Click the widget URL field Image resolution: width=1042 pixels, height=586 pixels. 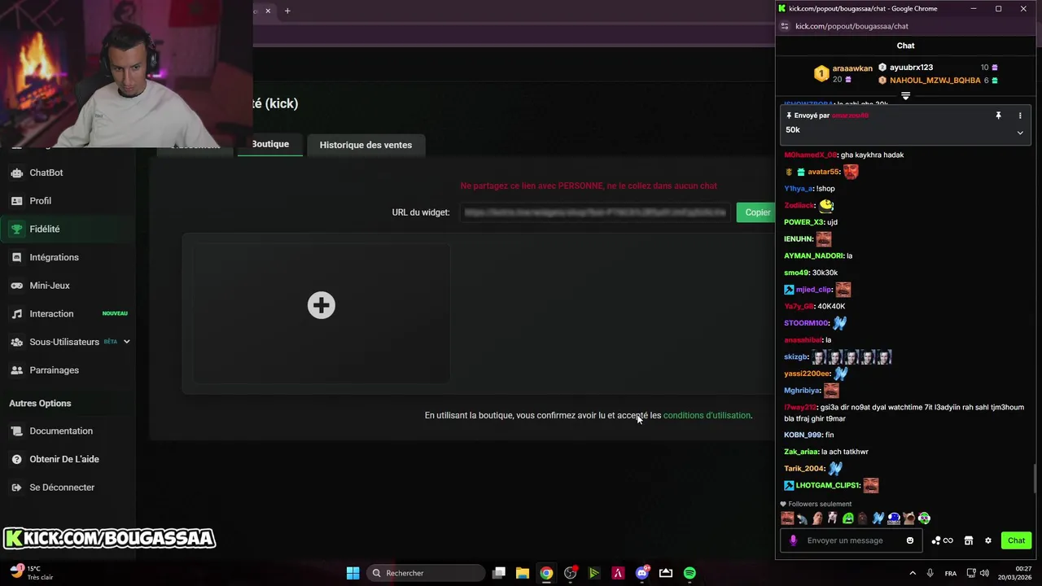pyautogui.click(x=594, y=212)
